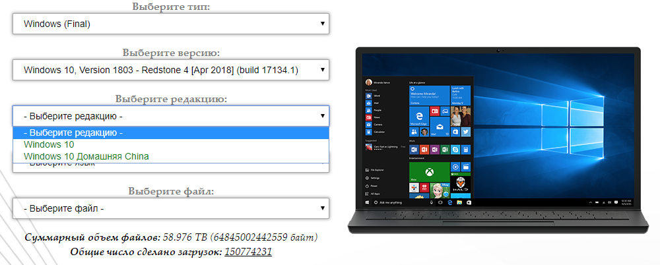Open the "Выберите файл" file dropdown

[x=171, y=208]
